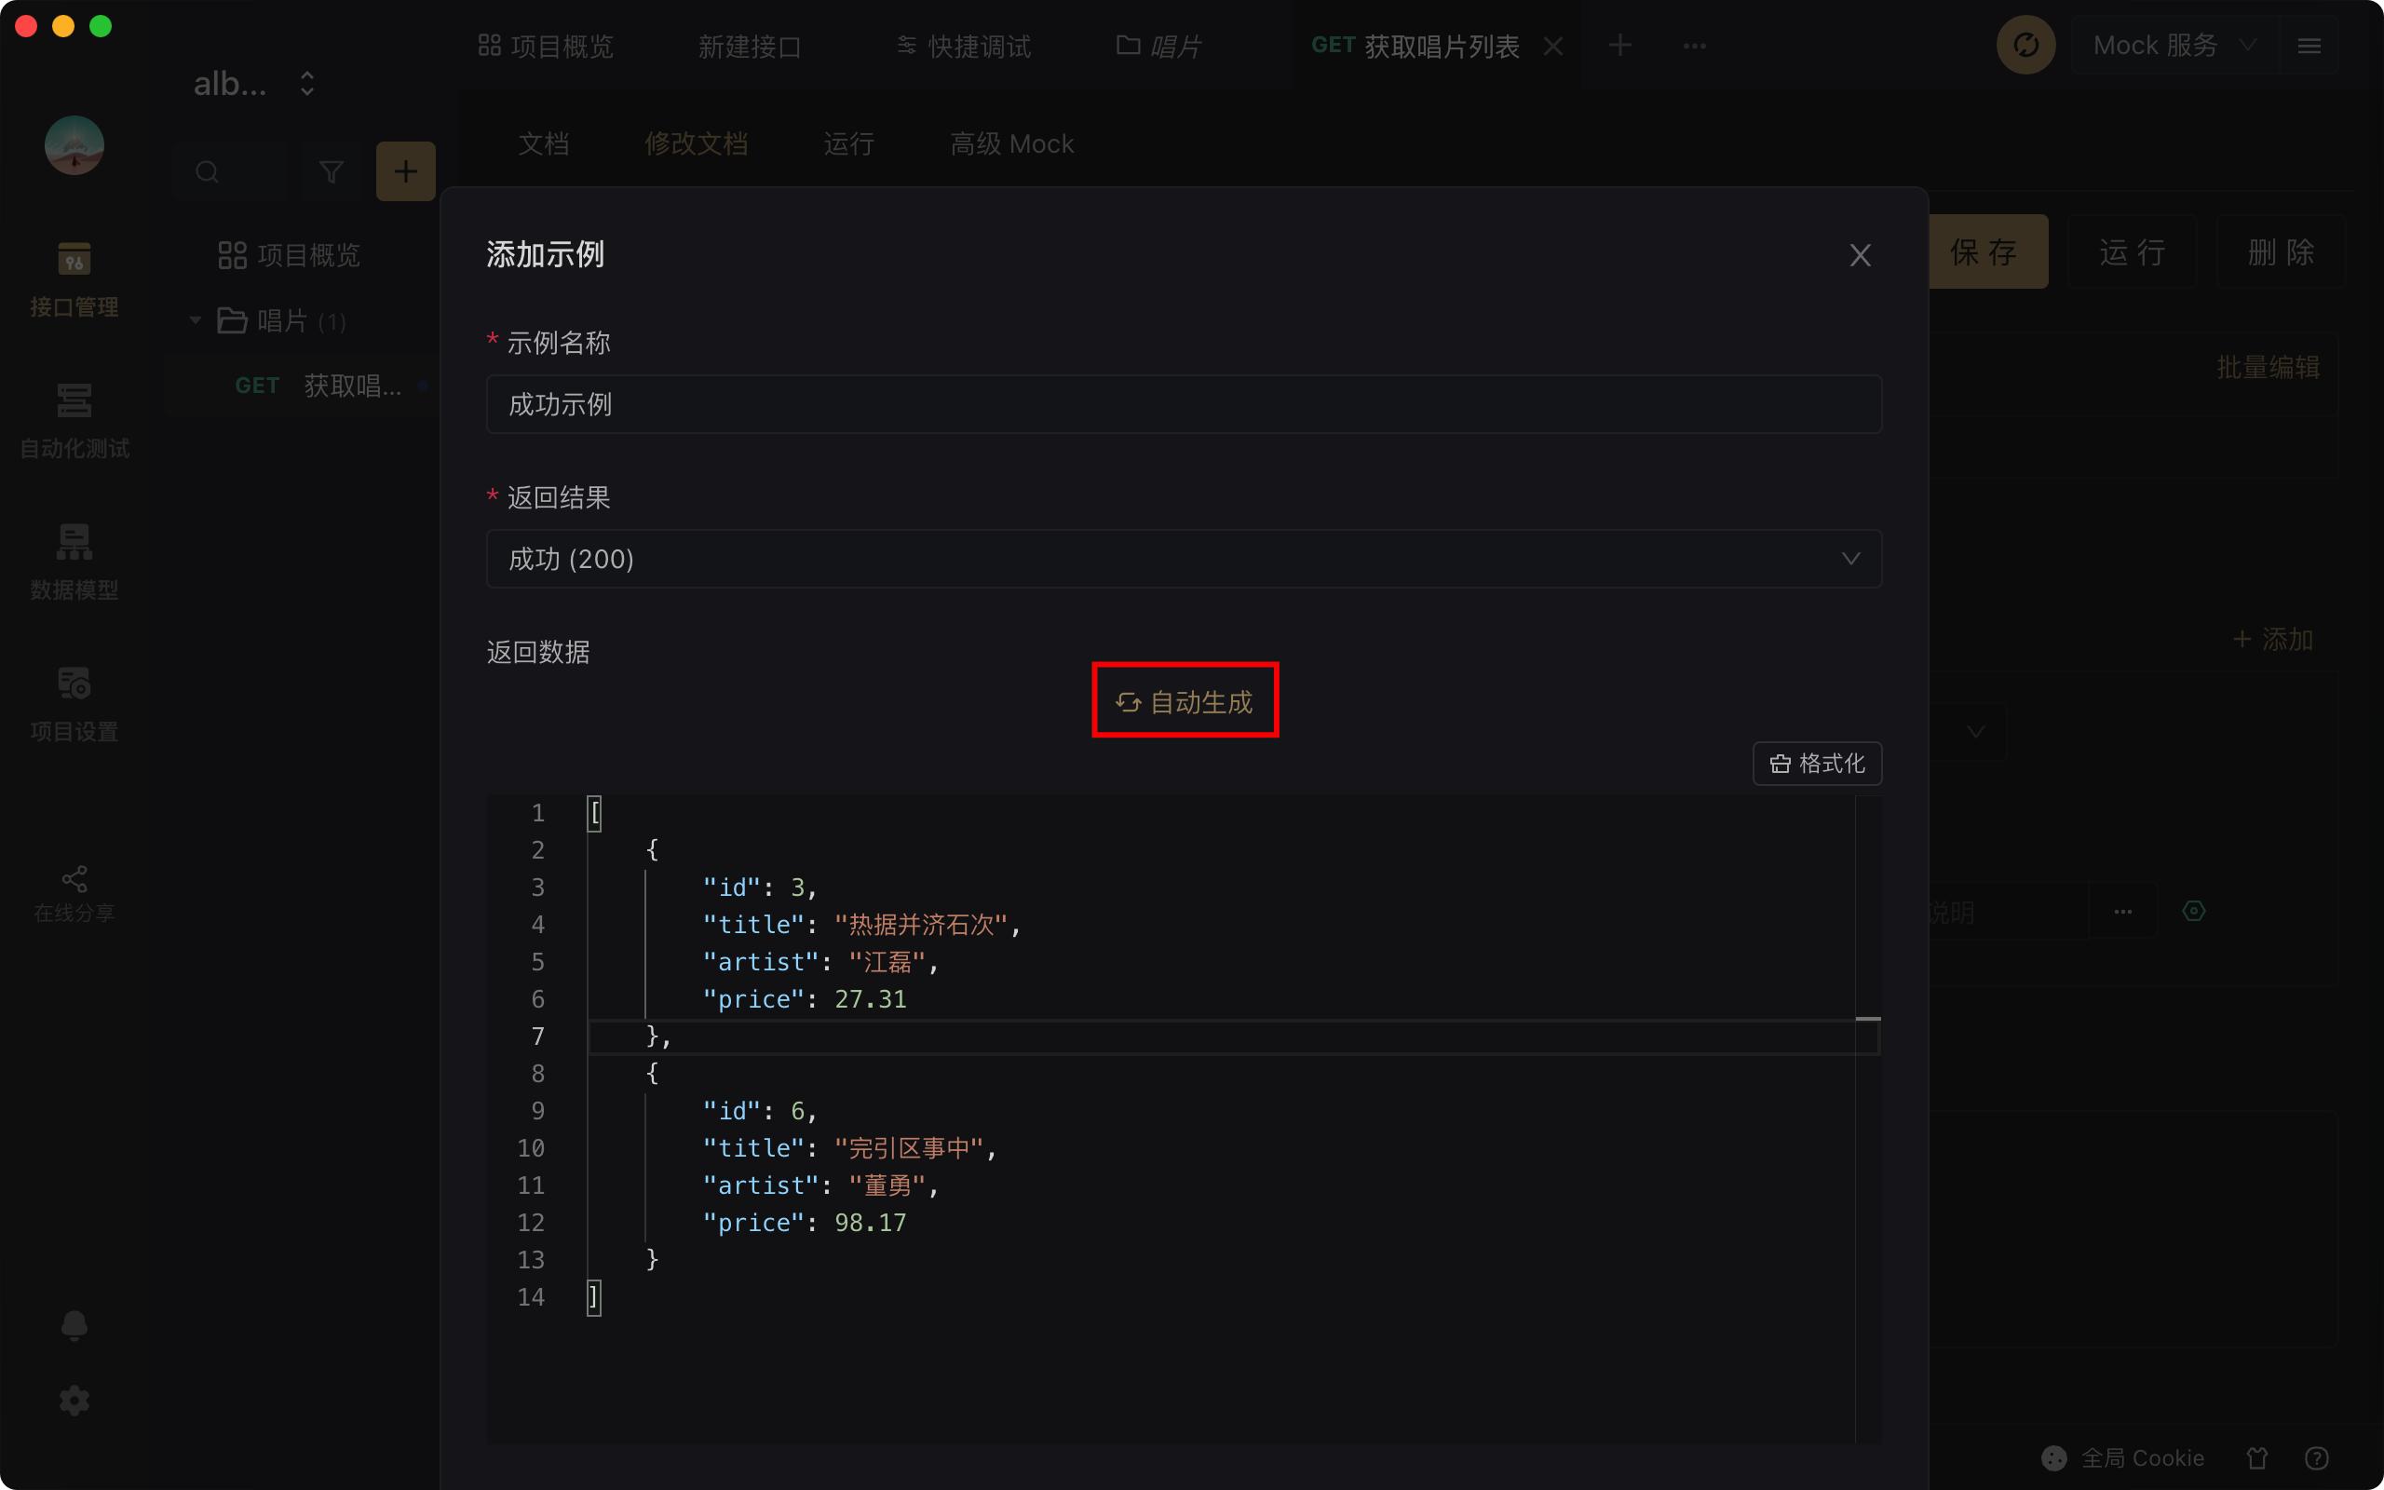This screenshot has width=2384, height=1490.
Task: Open the 数据模型 panel
Action: 74,562
